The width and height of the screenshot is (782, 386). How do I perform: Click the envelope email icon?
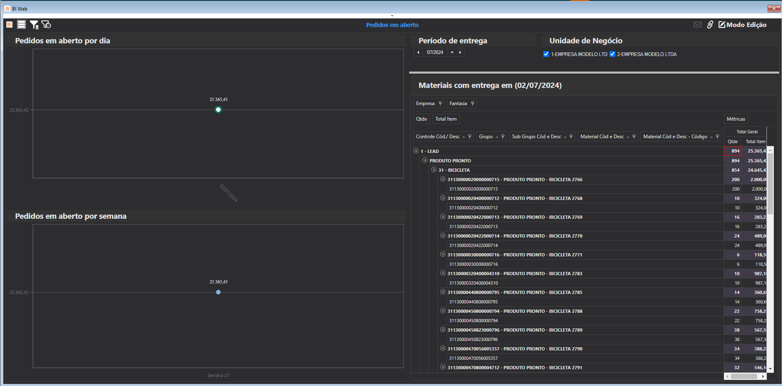pos(698,25)
